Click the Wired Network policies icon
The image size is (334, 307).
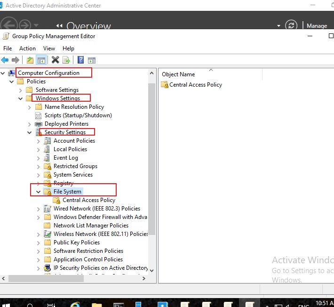[48, 209]
